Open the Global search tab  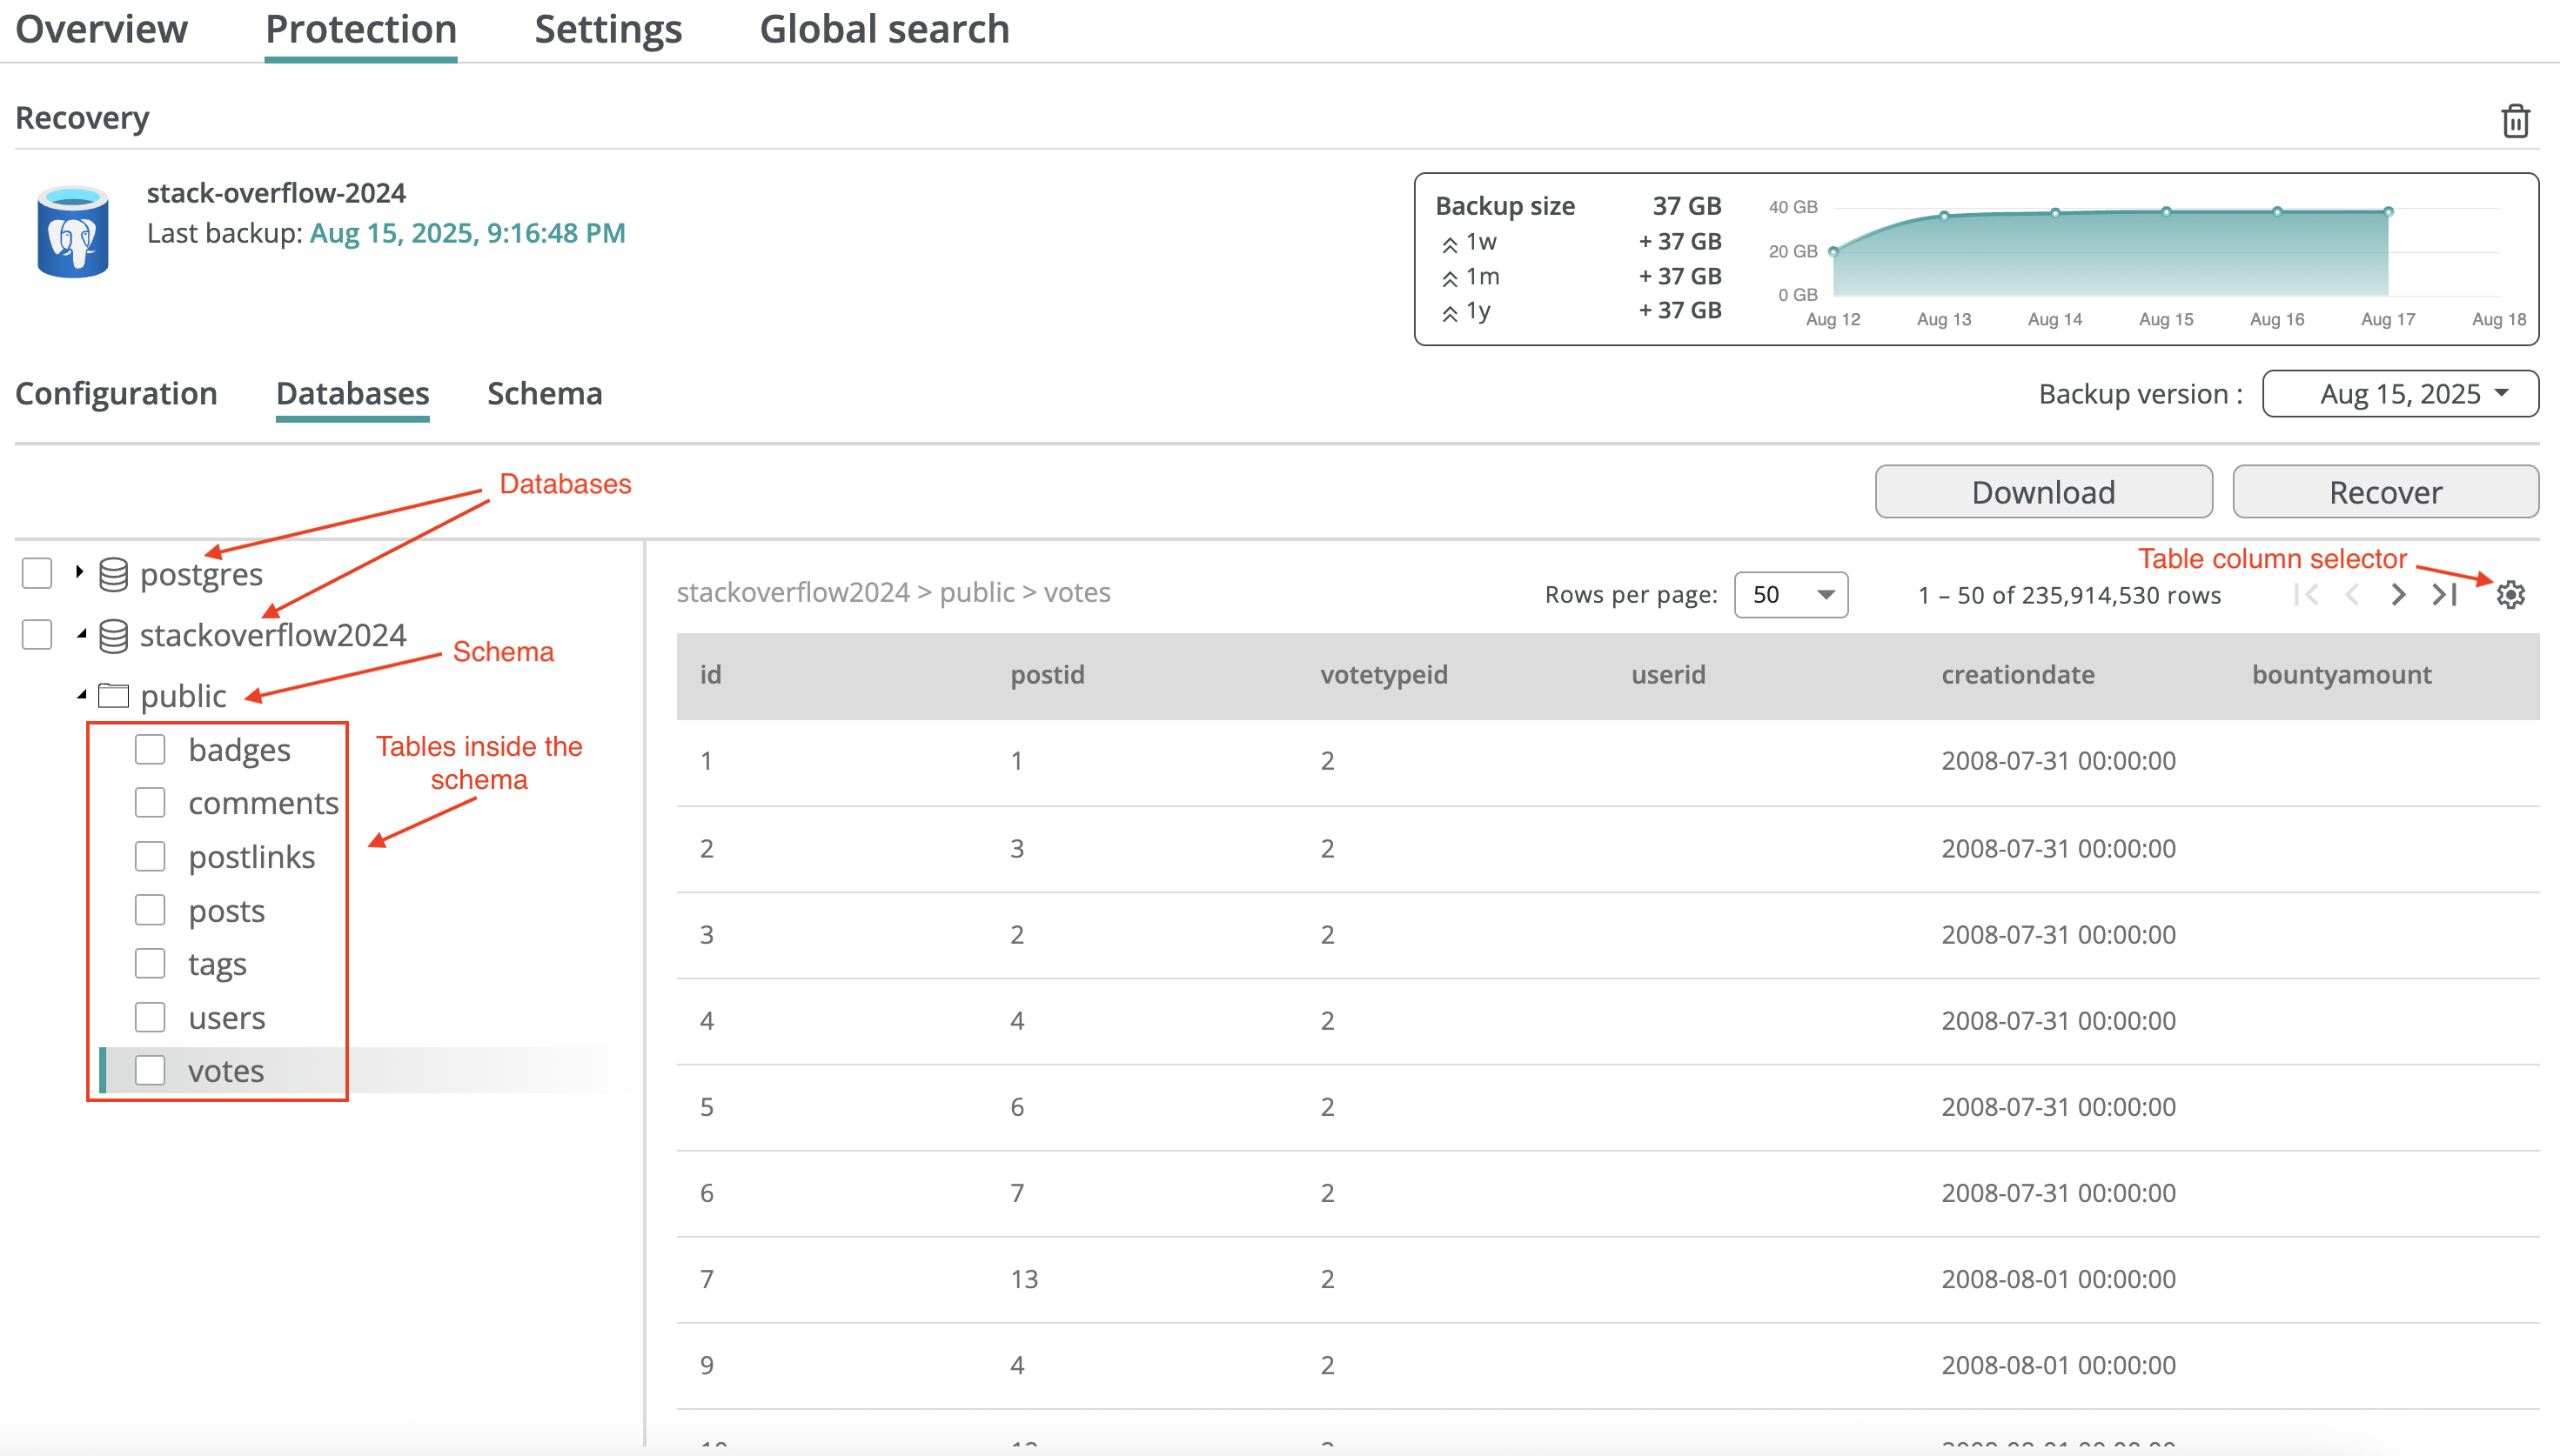click(883, 30)
